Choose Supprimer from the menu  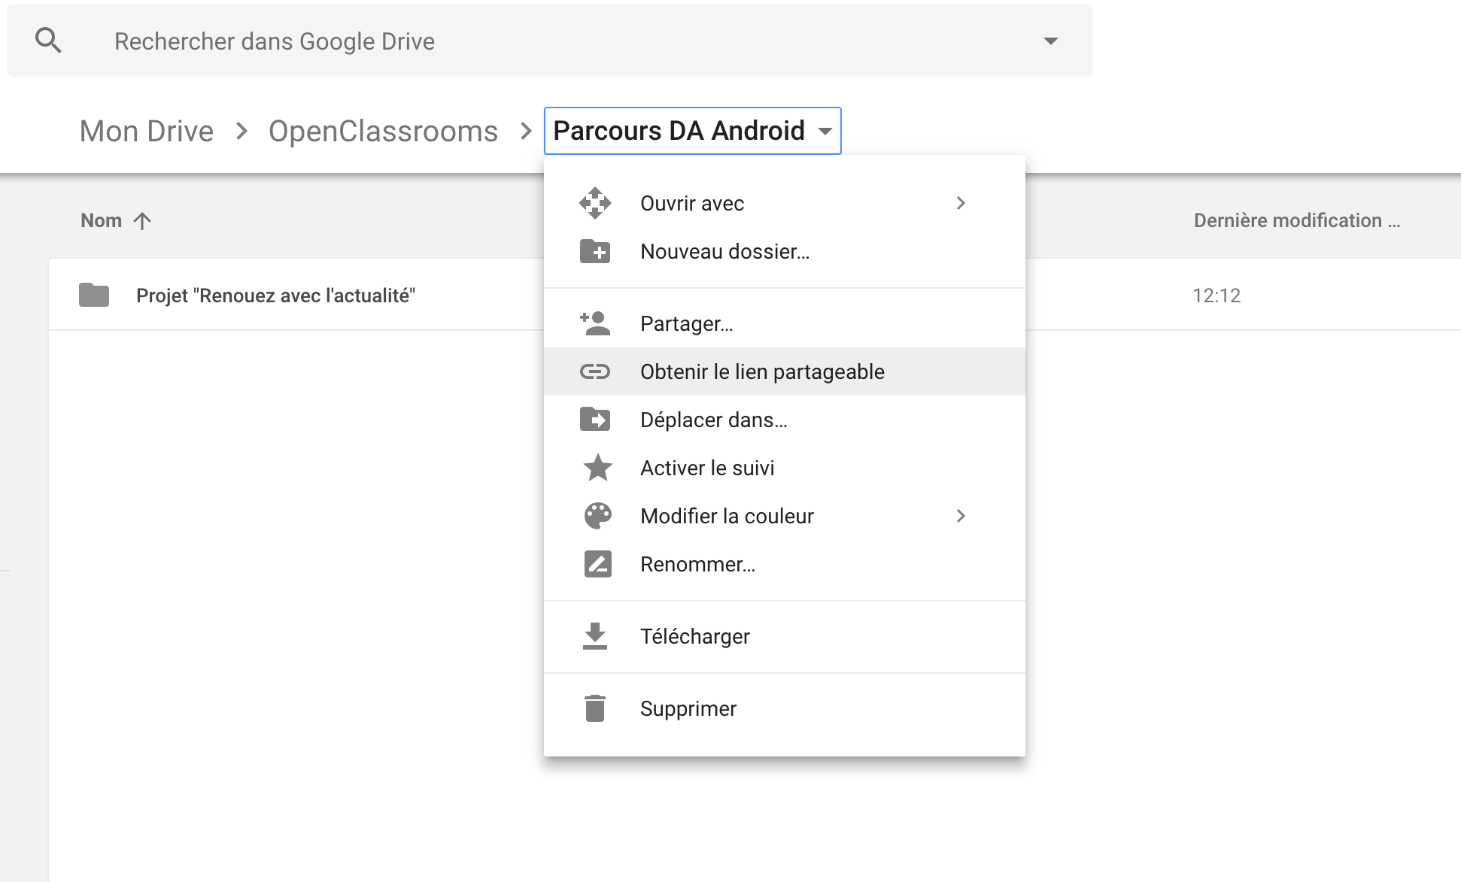[x=784, y=708]
